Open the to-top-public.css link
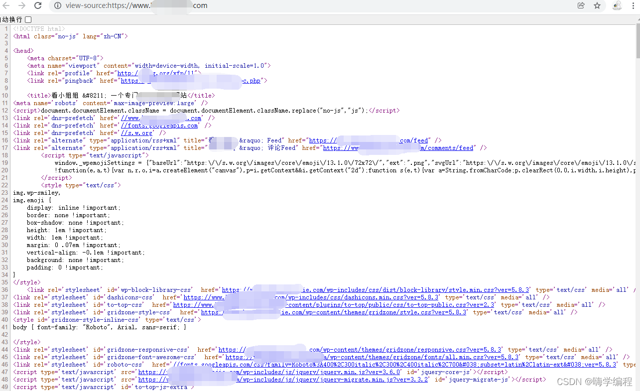 (x=334, y=305)
